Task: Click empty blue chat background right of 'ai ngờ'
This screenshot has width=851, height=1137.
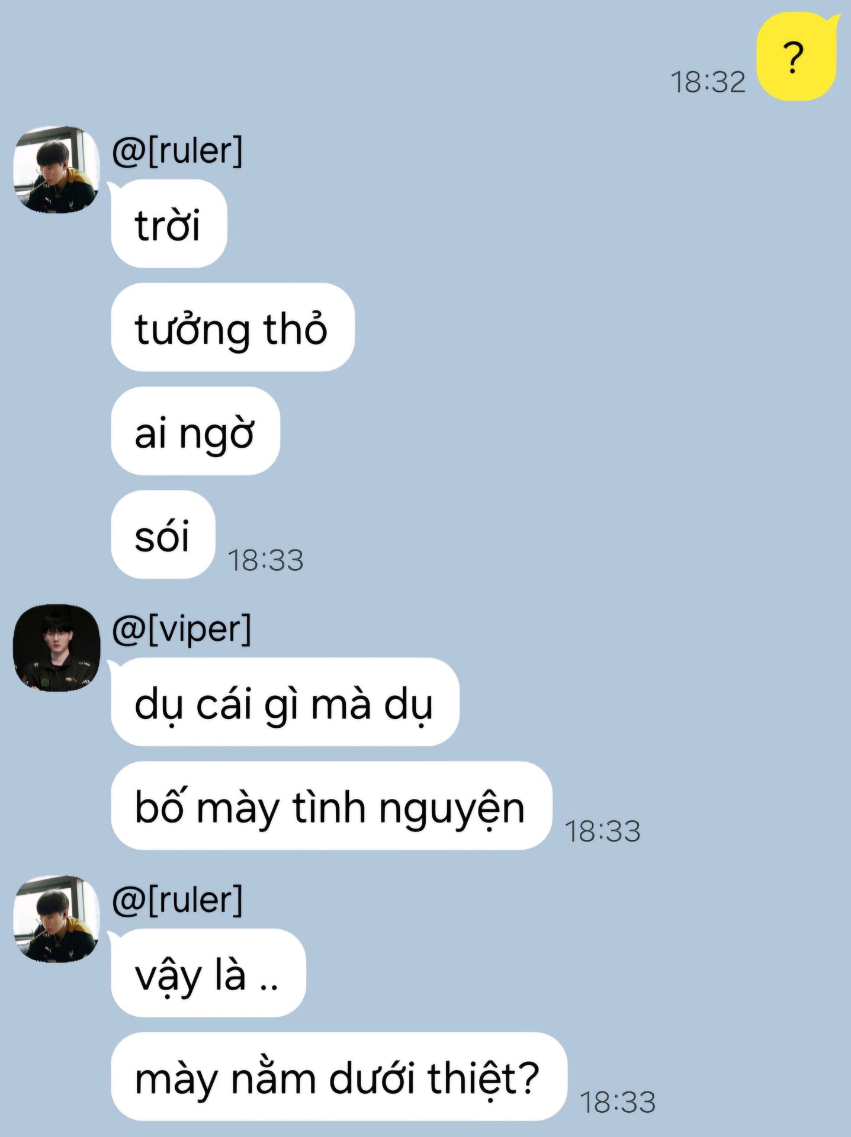Action: pyautogui.click(x=563, y=431)
